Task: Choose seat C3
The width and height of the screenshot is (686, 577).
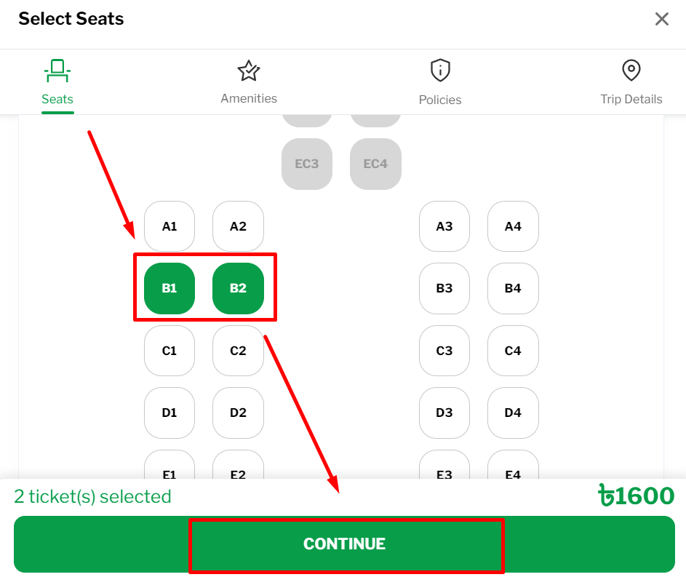Action: click(444, 351)
